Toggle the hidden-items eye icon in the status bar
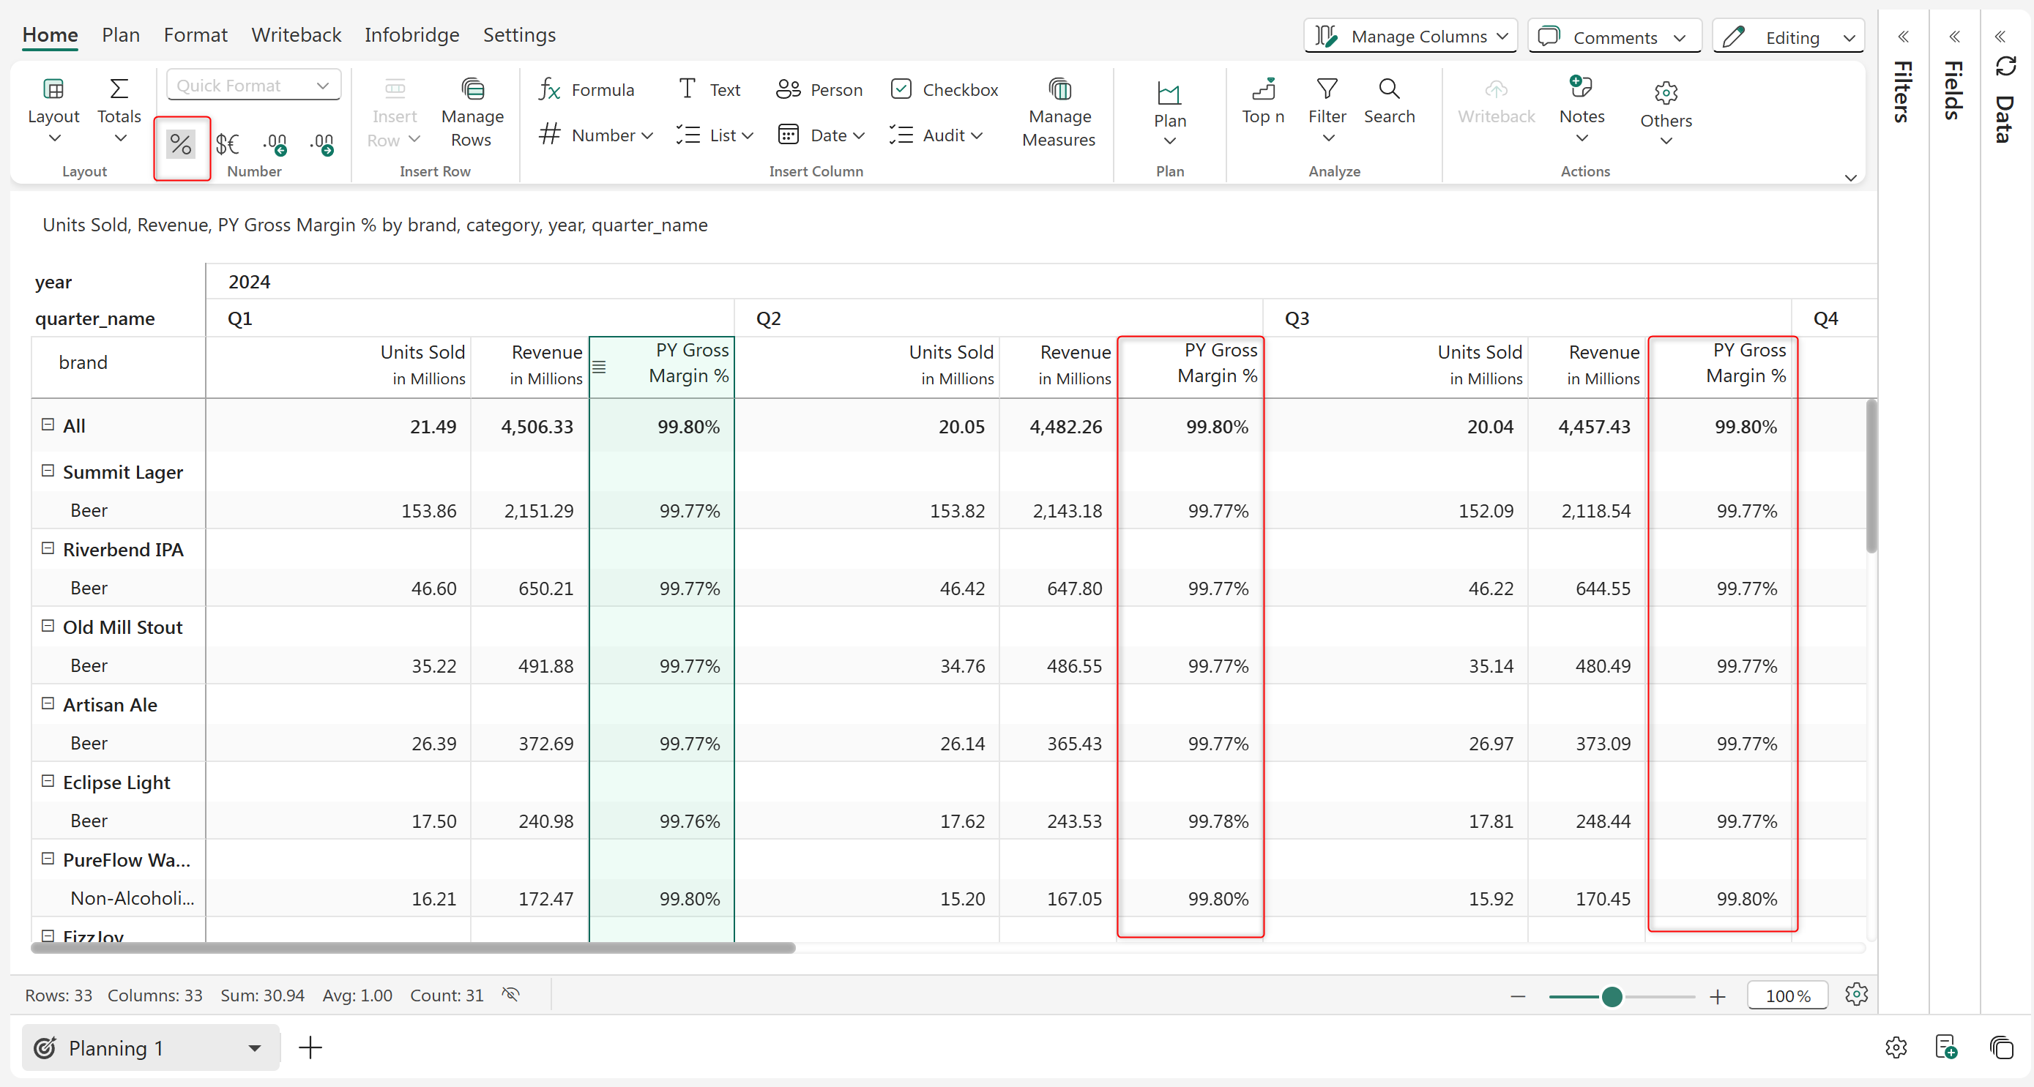The image size is (2034, 1087). (511, 995)
